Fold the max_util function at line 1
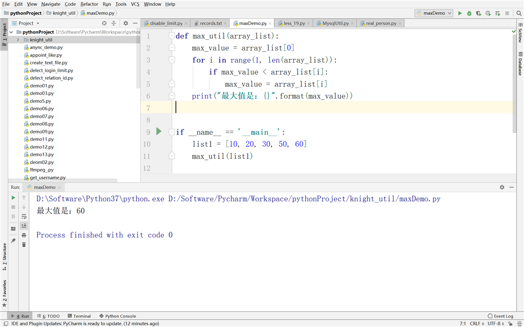This screenshot has width=524, height=327. pos(172,36)
